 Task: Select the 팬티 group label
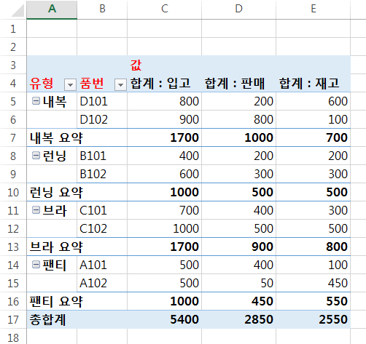point(55,265)
